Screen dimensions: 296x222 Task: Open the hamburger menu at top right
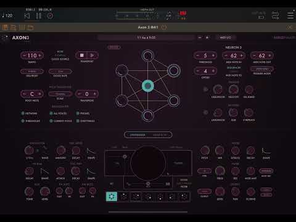290,15
